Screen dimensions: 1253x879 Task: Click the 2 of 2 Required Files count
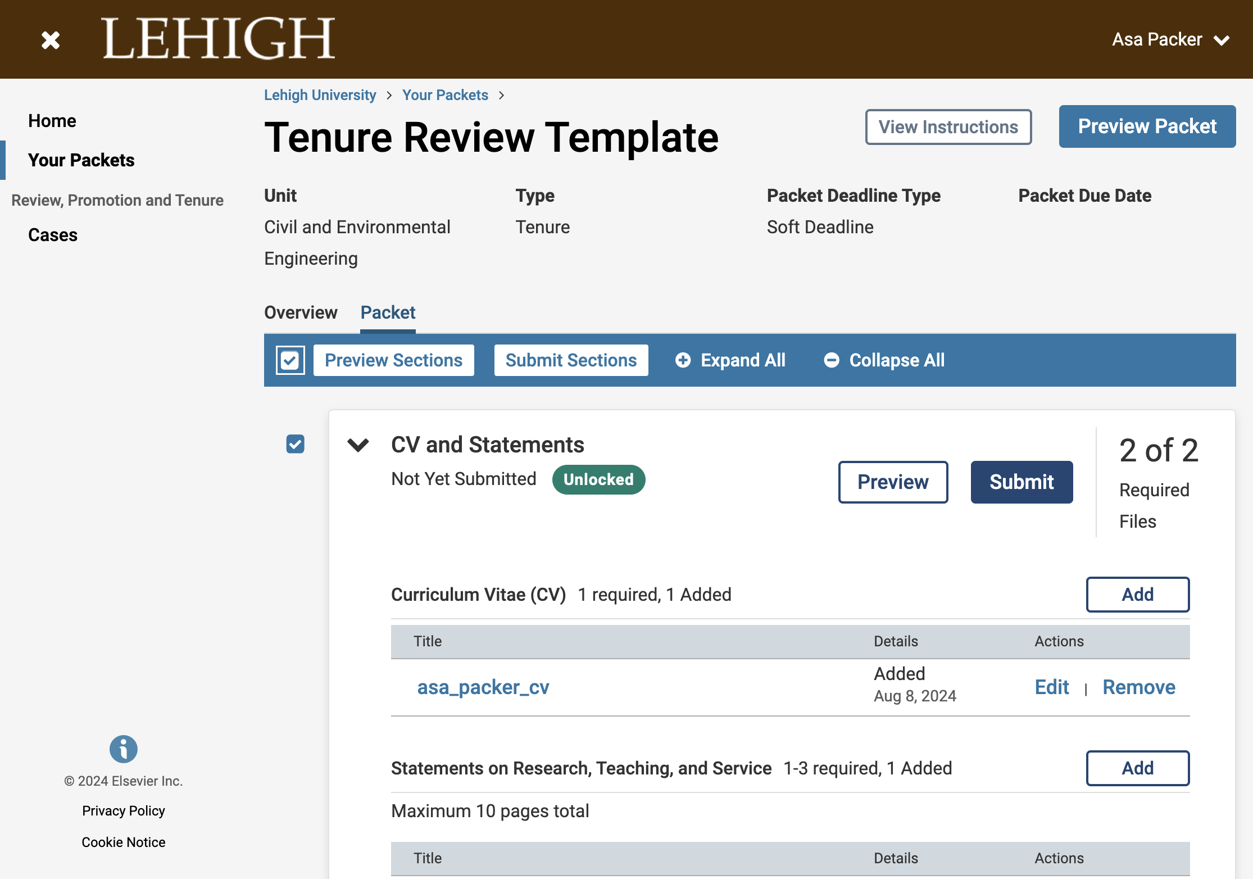pyautogui.click(x=1159, y=482)
